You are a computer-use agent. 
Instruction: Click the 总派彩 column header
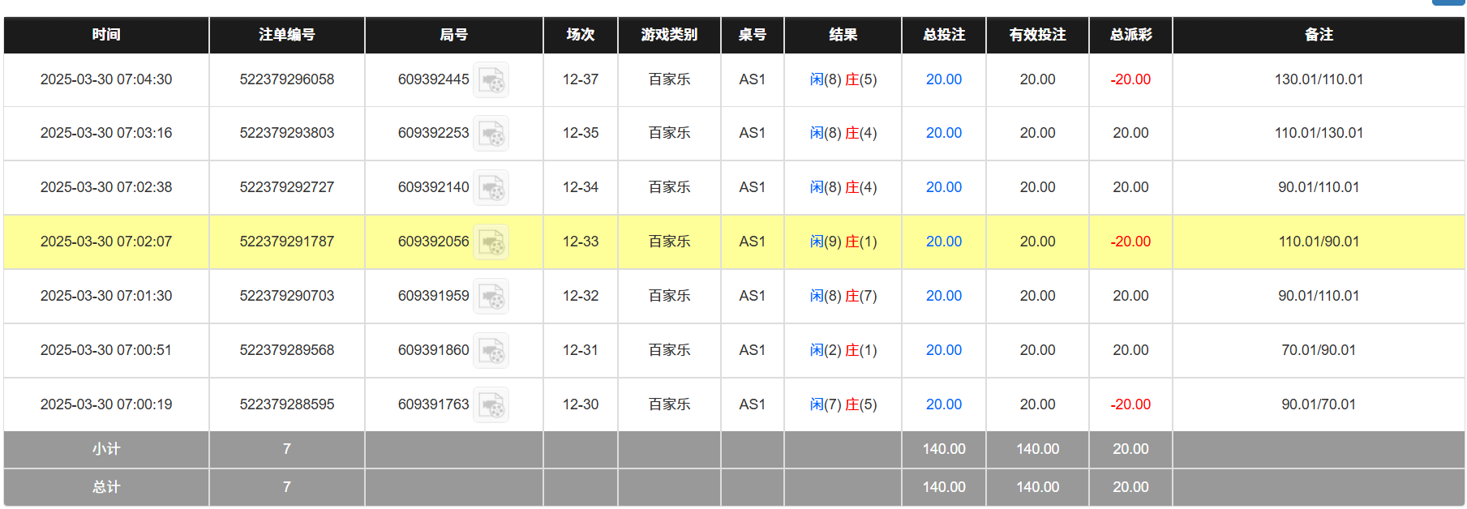[1130, 35]
